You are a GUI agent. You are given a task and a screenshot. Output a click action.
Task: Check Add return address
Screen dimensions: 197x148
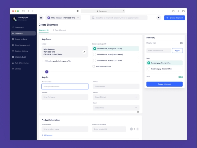pos(93,66)
